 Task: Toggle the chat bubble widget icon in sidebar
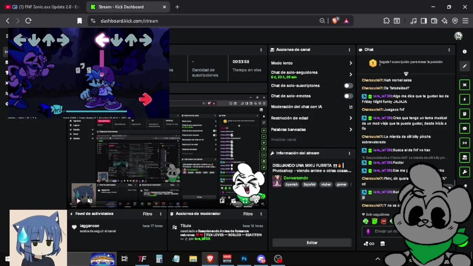pyautogui.click(x=465, y=128)
